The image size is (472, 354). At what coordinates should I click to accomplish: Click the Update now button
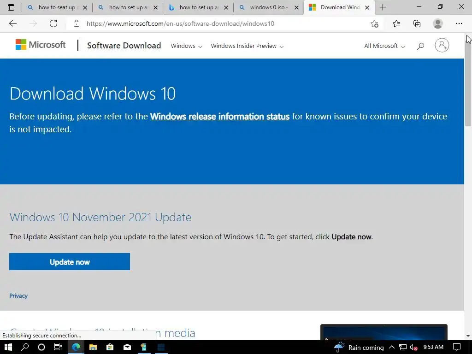pyautogui.click(x=70, y=262)
